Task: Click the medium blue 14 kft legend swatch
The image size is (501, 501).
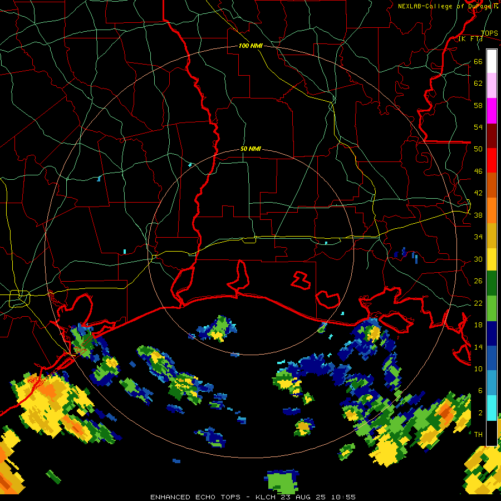Action: click(492, 358)
